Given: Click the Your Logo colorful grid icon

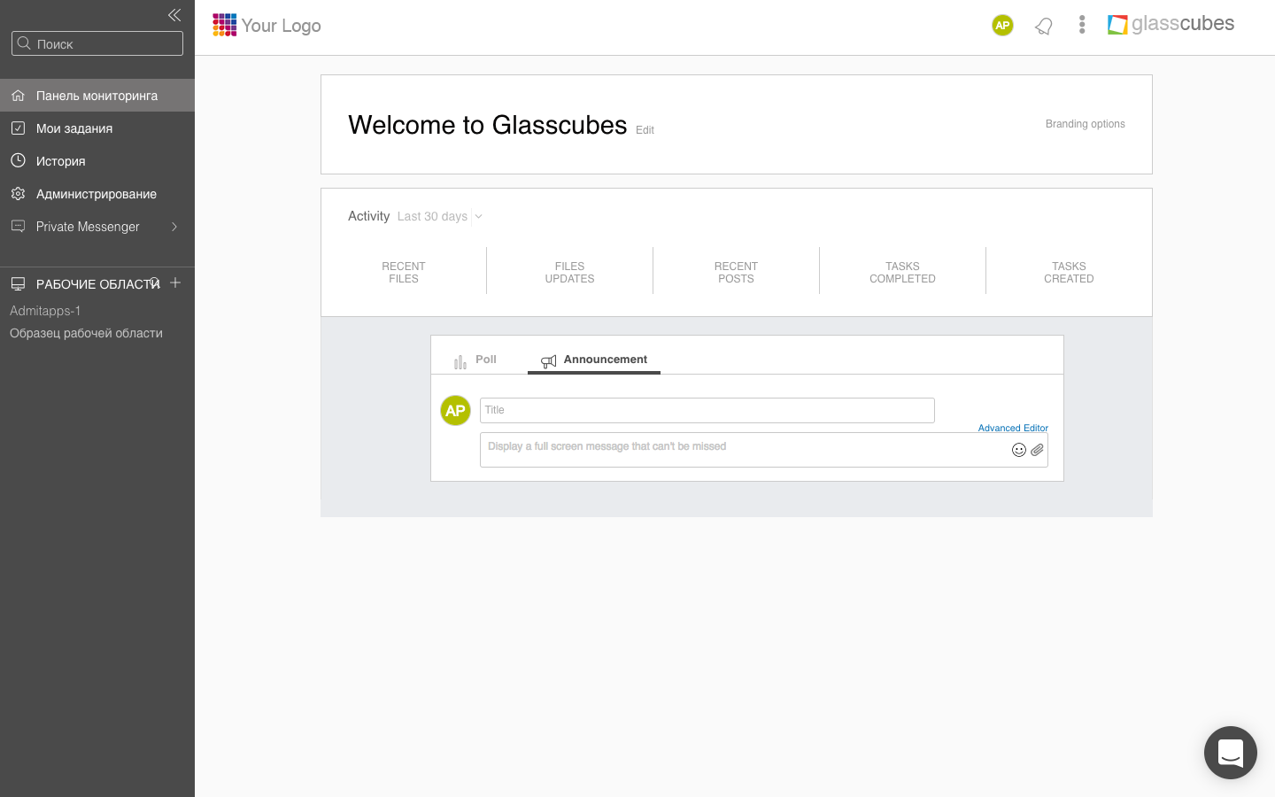Looking at the screenshot, I should tap(225, 25).
